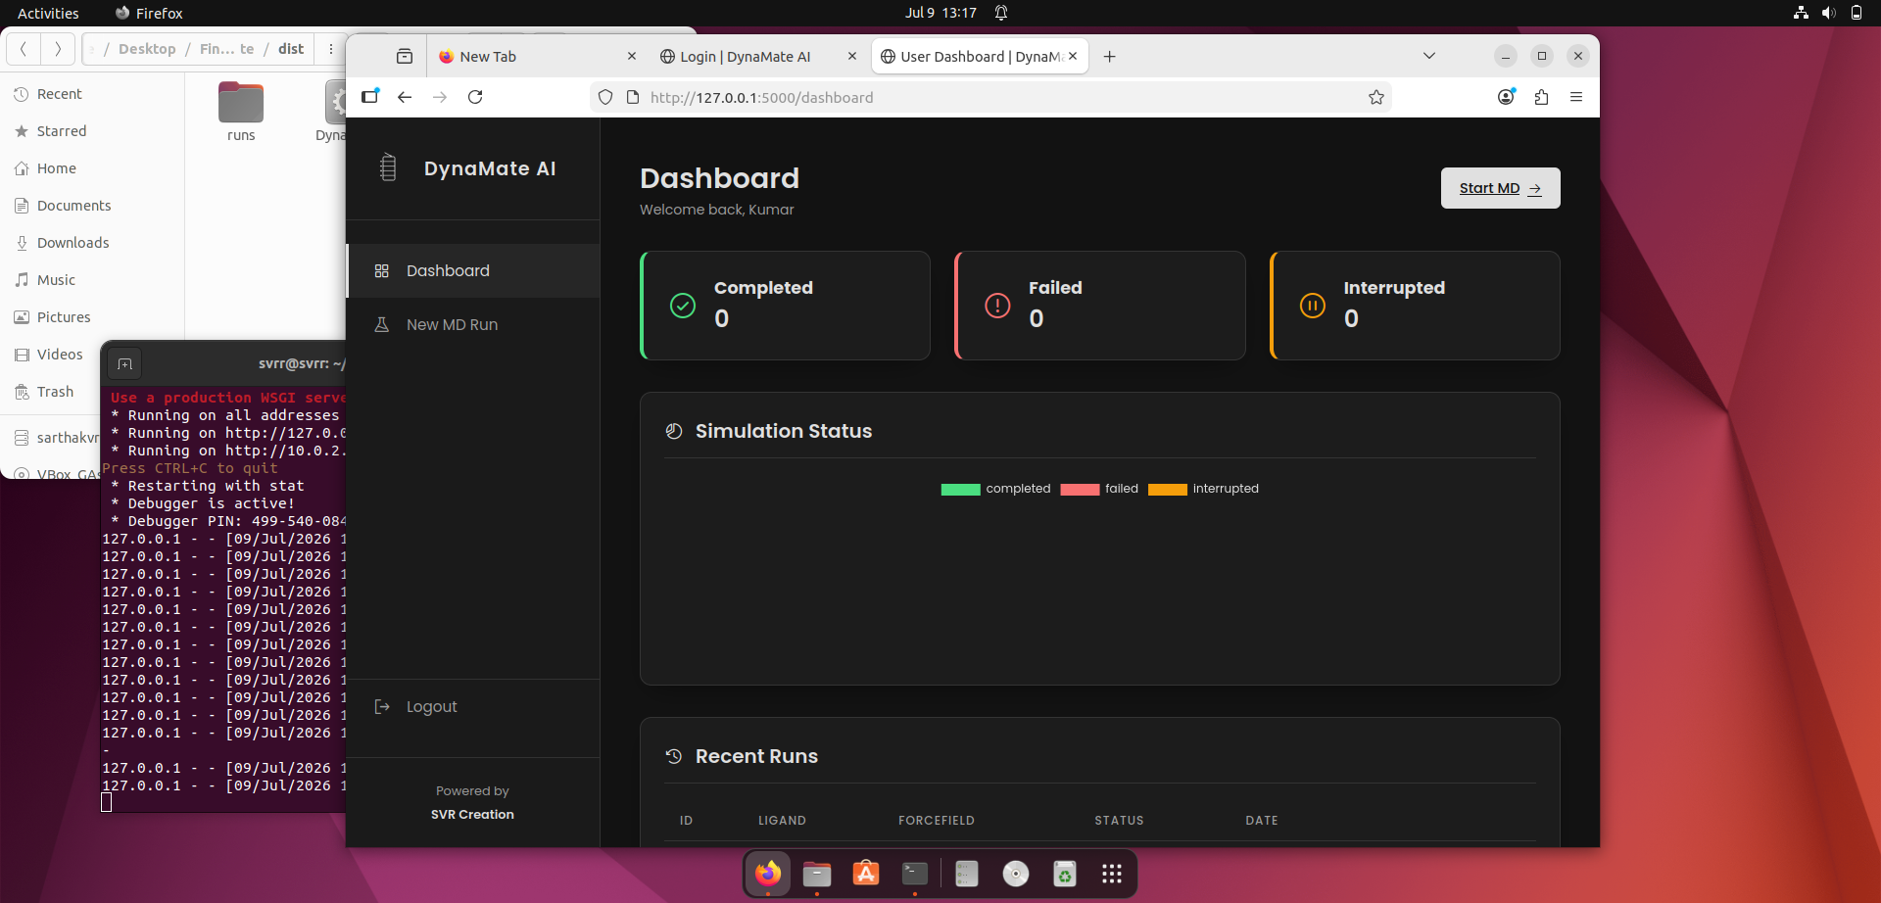Go back in Firefox
Image resolution: width=1881 pixels, height=903 pixels.
click(405, 97)
